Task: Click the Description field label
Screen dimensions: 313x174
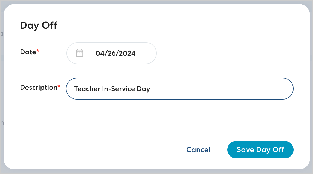Action: click(38, 88)
